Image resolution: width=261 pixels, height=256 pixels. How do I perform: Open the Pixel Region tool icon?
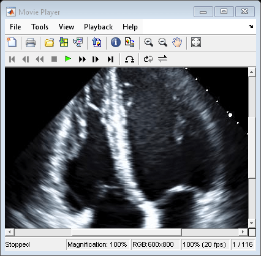129,42
